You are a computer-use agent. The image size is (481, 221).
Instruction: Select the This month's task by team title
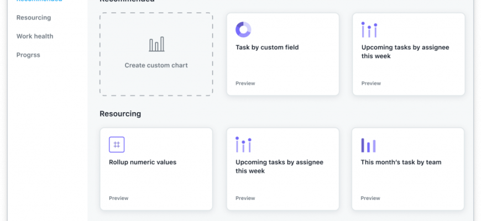(x=401, y=162)
